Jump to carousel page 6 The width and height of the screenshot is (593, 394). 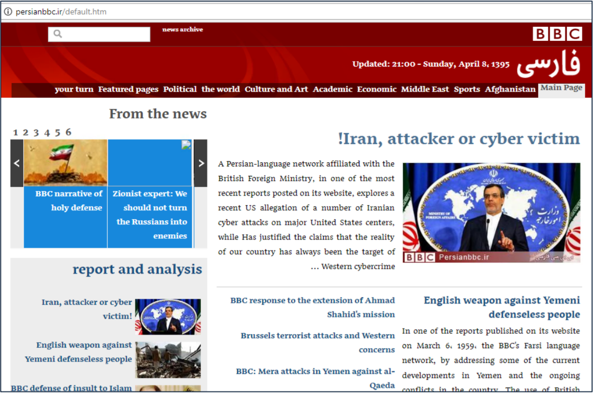point(68,132)
